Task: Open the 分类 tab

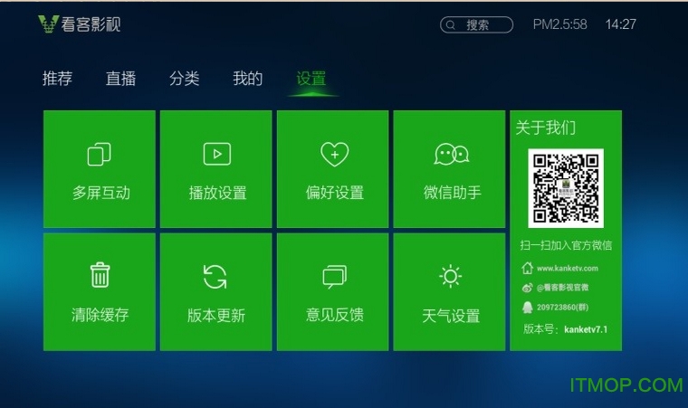Action: click(184, 79)
